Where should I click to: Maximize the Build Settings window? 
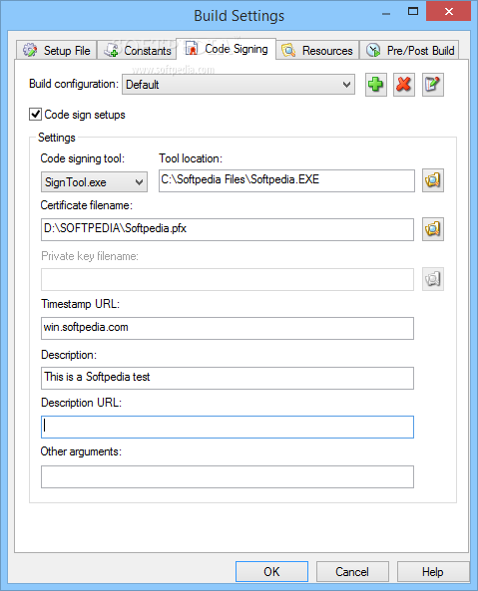click(413, 11)
